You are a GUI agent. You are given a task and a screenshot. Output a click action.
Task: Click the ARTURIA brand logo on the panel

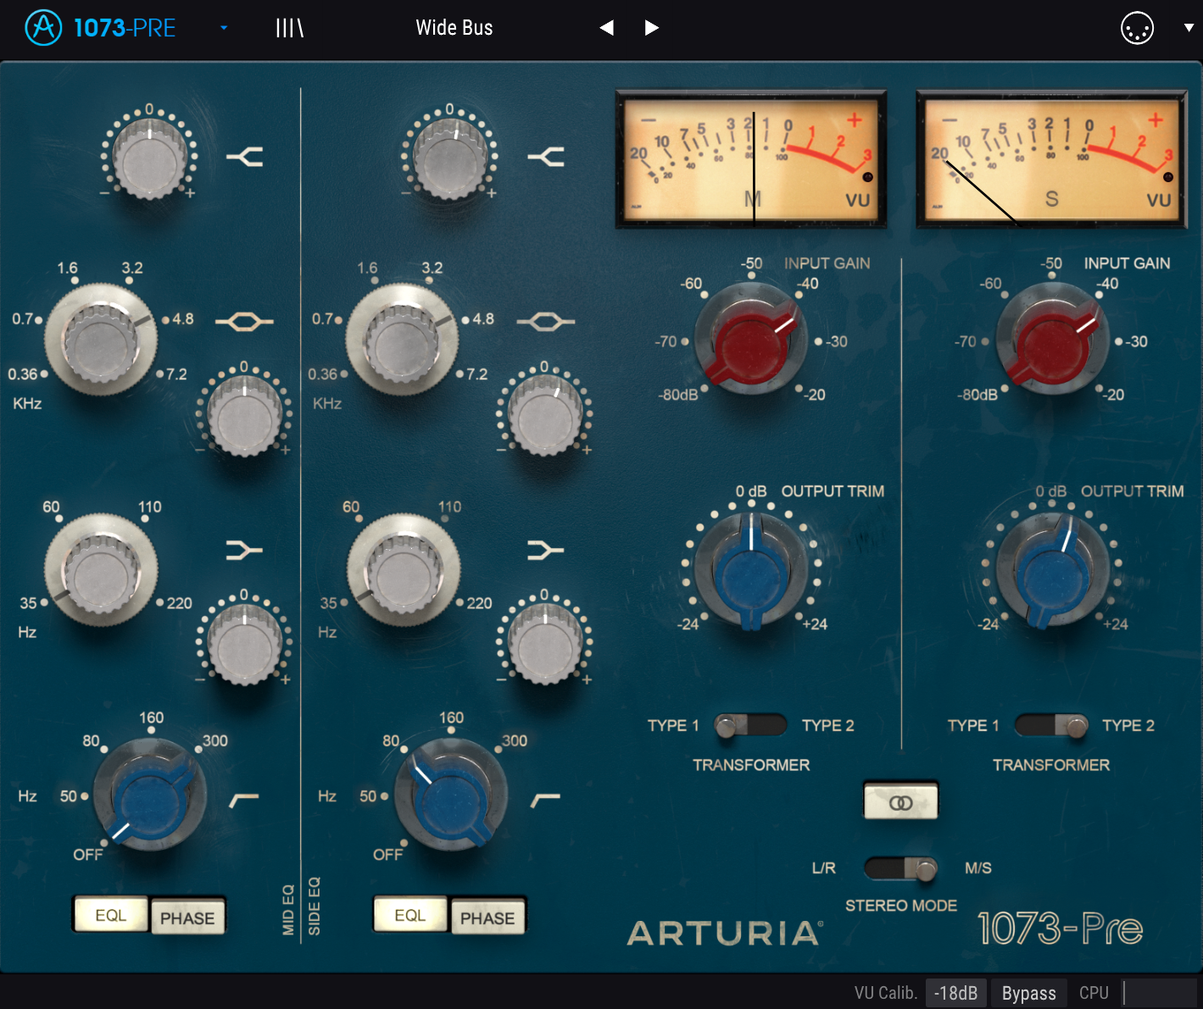pyautogui.click(x=725, y=934)
